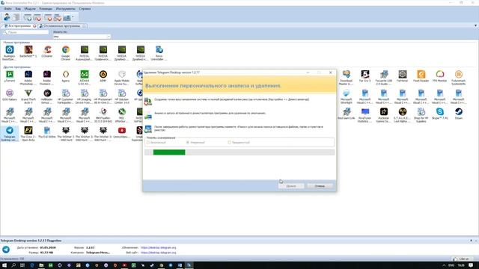Click the Отмена button in uninstall dialog

pos(320,186)
